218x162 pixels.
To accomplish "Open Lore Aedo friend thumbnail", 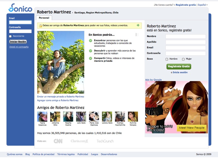I will pyautogui.click(x=81, y=117).
